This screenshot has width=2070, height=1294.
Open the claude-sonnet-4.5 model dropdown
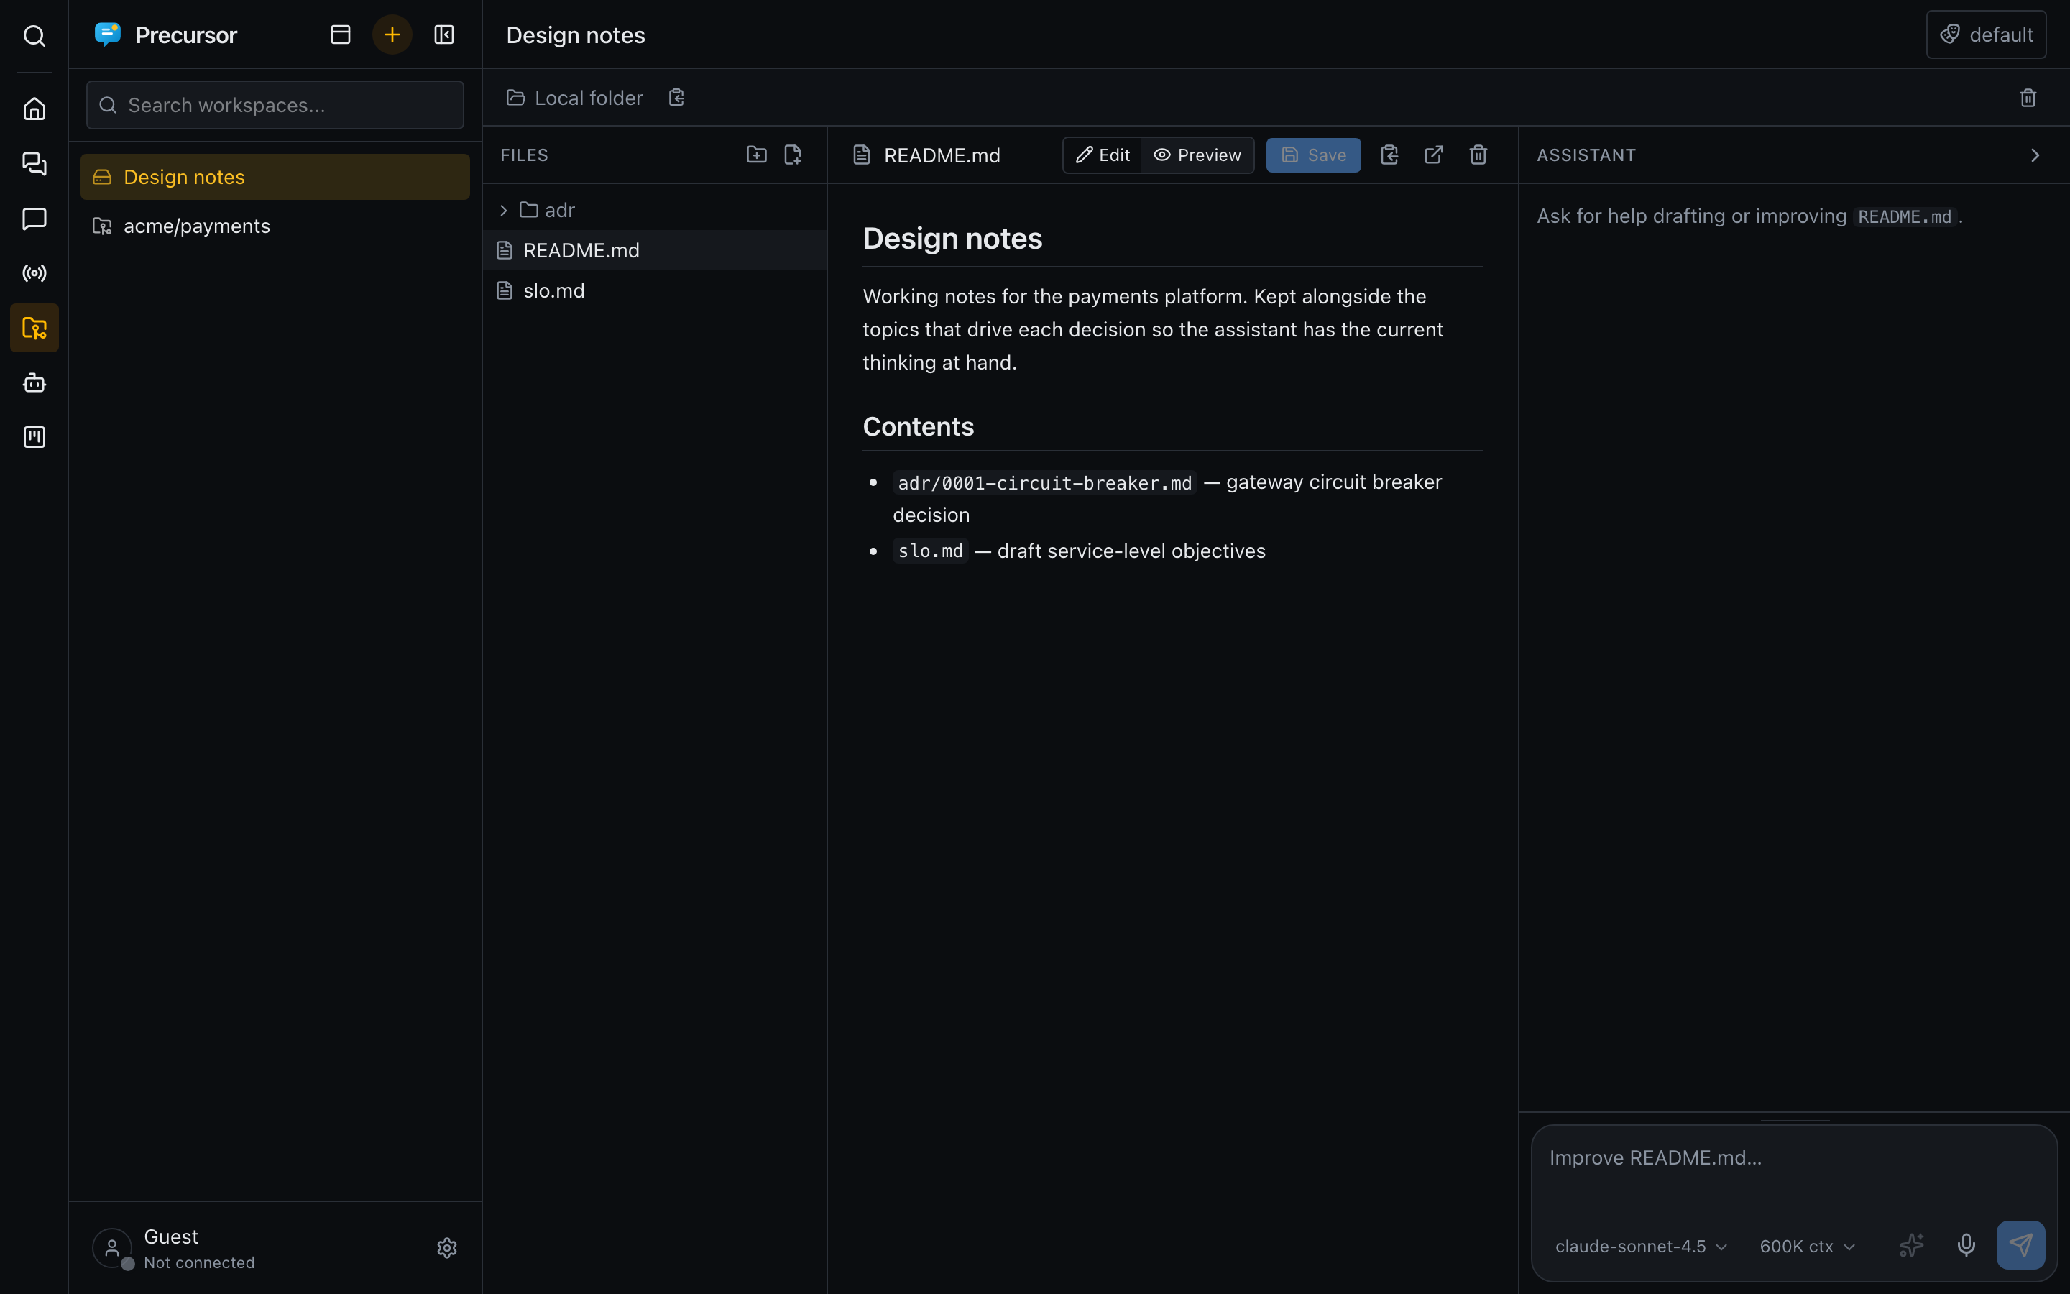(x=1641, y=1246)
